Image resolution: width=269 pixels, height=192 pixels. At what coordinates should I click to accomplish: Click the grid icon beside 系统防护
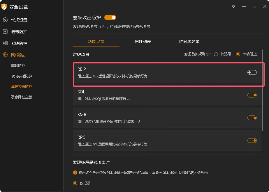(x=5, y=43)
